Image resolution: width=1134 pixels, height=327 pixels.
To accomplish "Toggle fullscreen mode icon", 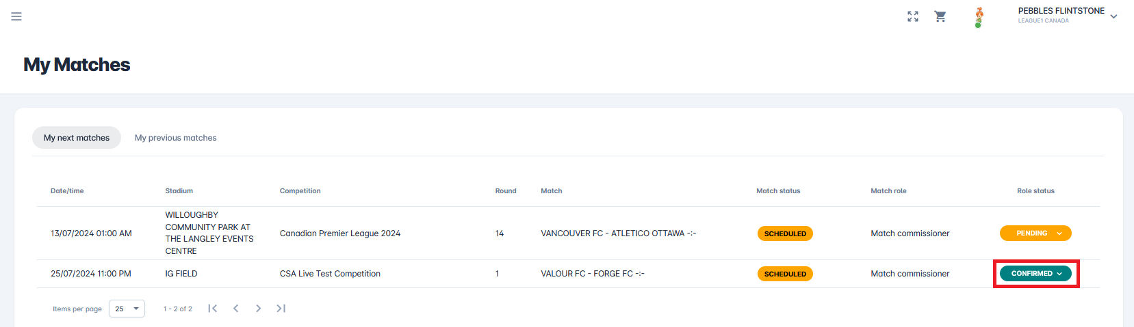I will pos(912,16).
